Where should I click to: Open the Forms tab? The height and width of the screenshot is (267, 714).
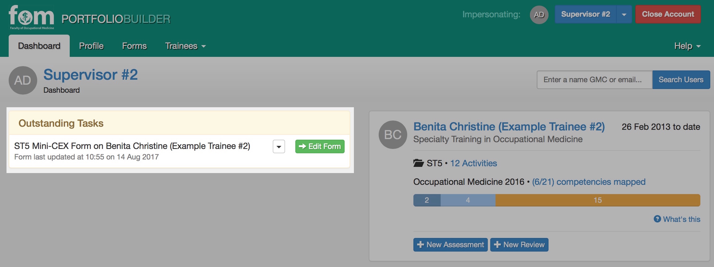(x=134, y=46)
